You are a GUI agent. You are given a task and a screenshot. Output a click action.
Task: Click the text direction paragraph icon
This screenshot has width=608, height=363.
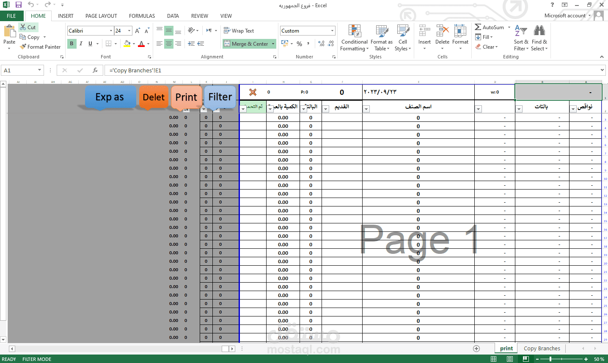(209, 30)
